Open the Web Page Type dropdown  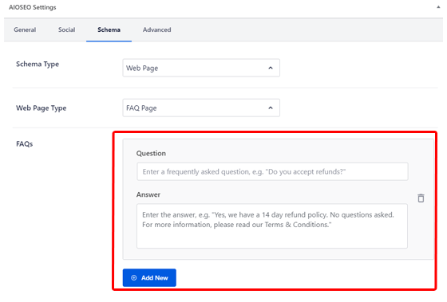click(201, 108)
